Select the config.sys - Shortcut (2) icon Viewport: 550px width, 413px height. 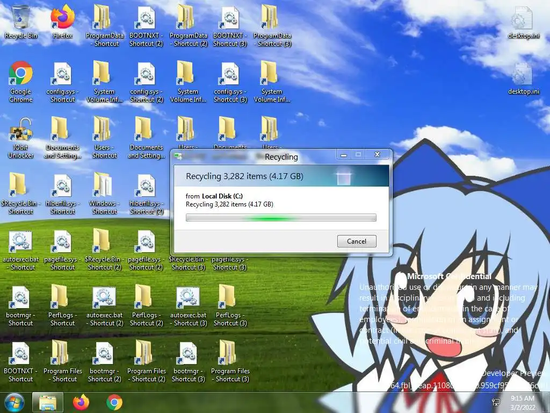pyautogui.click(x=146, y=82)
